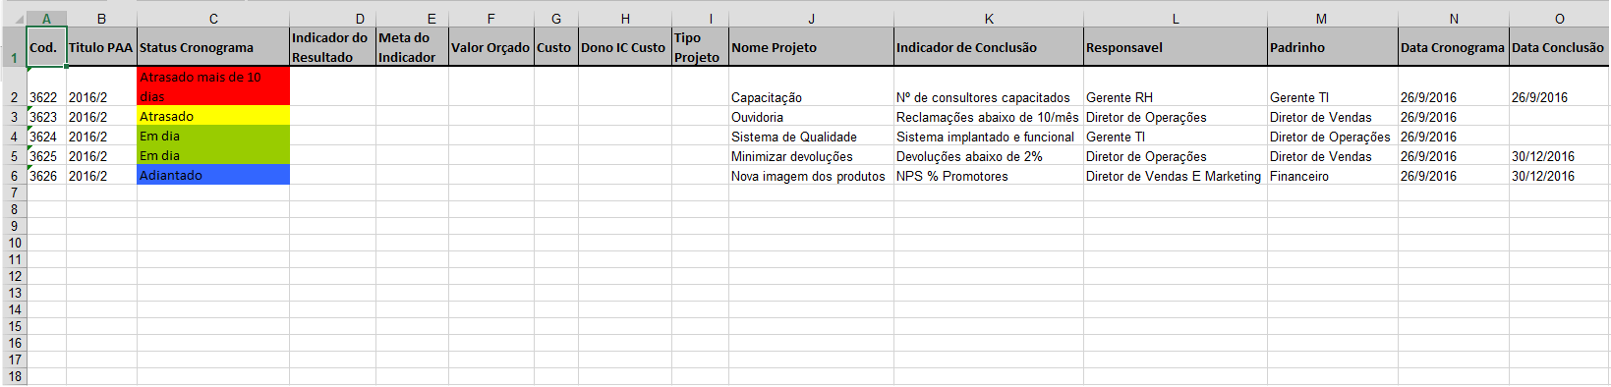1611x387 pixels.
Task: Click the blue 'Adiantado' status cell
Action: pos(213,175)
